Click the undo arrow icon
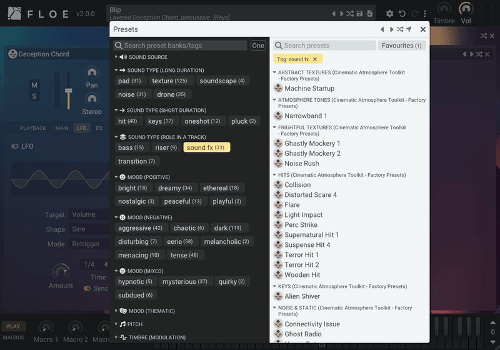Screen dimensions: 500x350 402,13
